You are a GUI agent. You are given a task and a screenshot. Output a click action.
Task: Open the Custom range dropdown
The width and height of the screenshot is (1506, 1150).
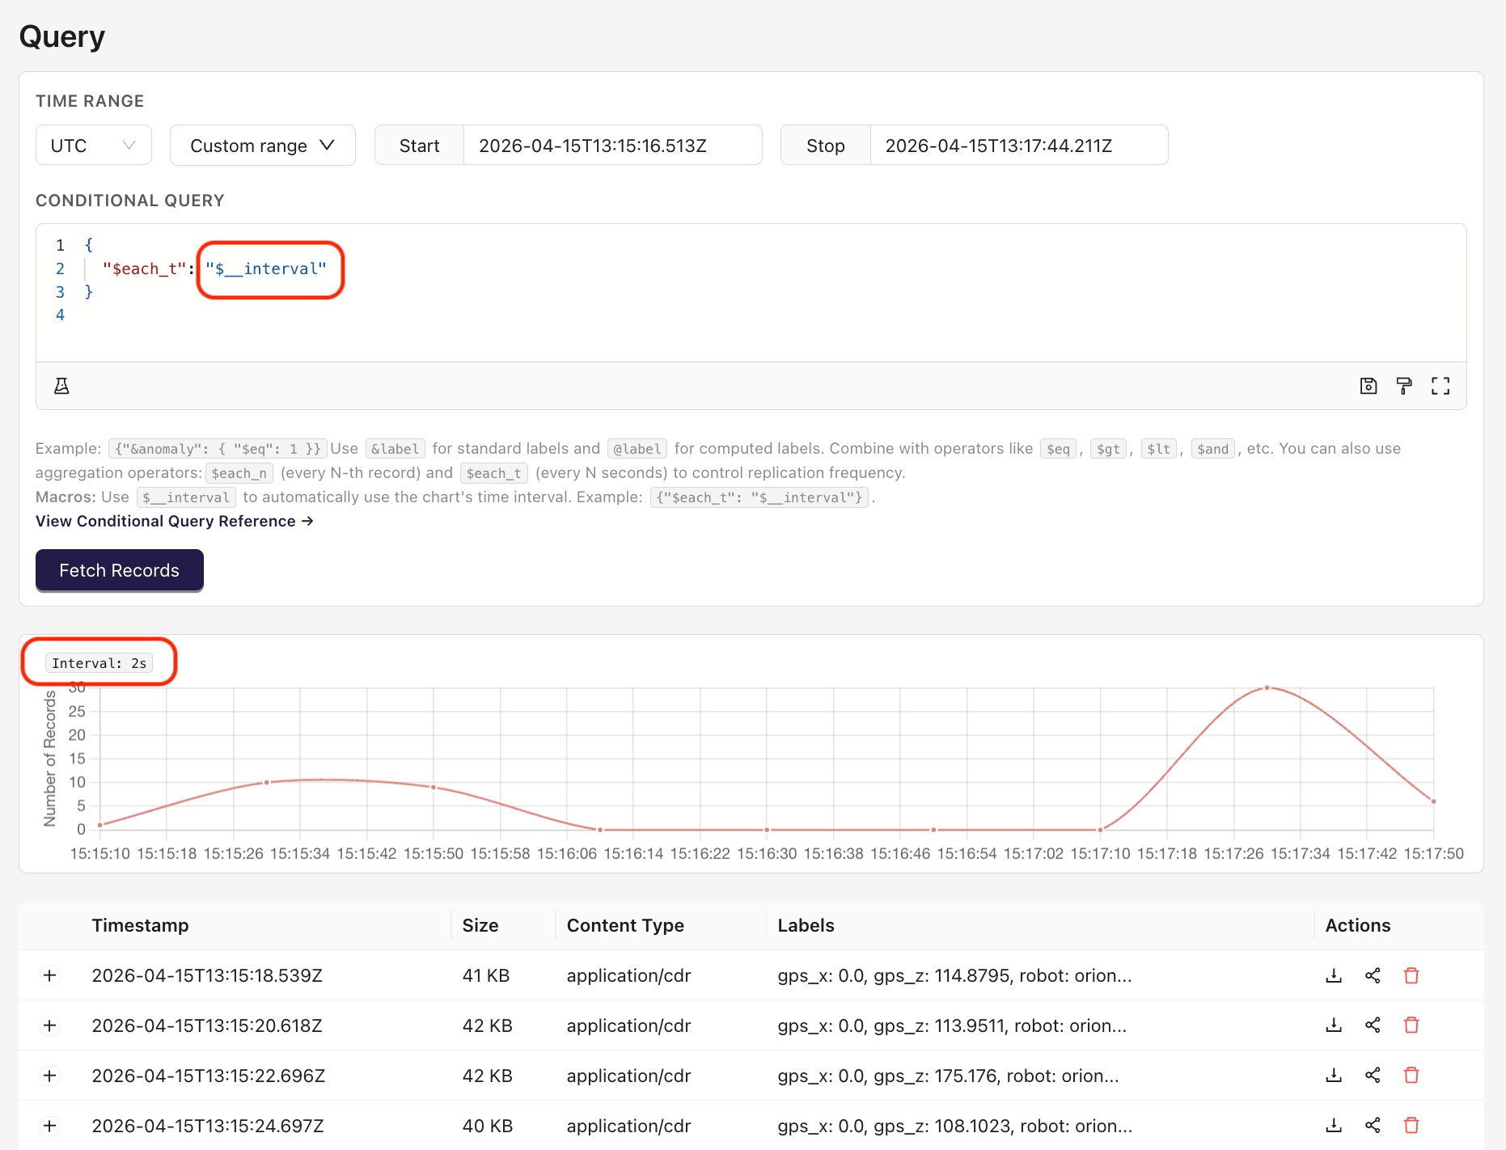[262, 145]
